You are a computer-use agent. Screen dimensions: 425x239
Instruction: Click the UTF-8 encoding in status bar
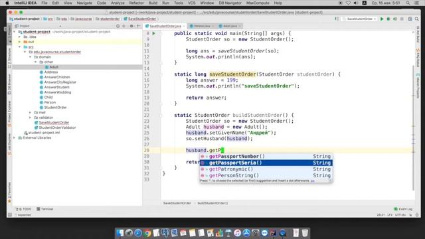pyautogui.click(x=400, y=215)
